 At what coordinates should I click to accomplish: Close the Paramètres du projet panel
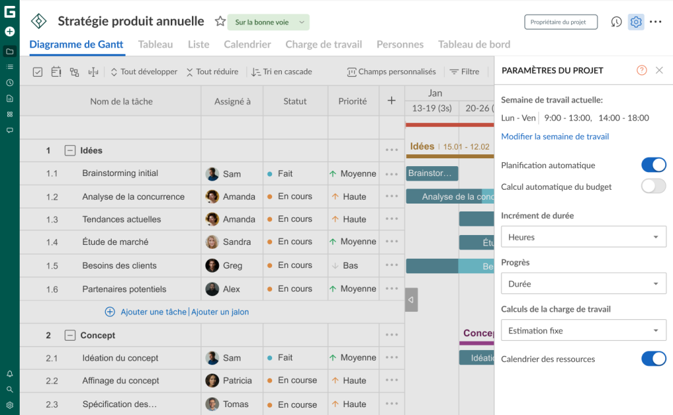(660, 70)
